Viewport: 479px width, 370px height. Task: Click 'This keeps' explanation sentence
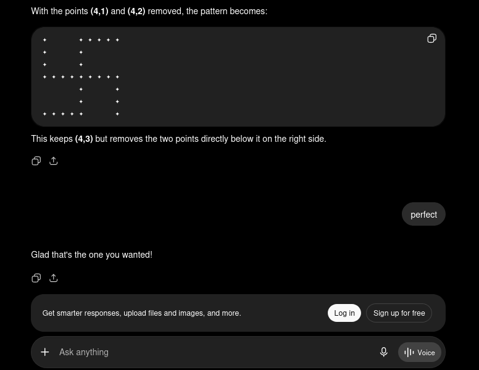[x=179, y=139]
